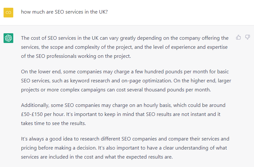Click the yellow CO user avatar
Viewport: 254px width, 167px height.
[x=8, y=12]
